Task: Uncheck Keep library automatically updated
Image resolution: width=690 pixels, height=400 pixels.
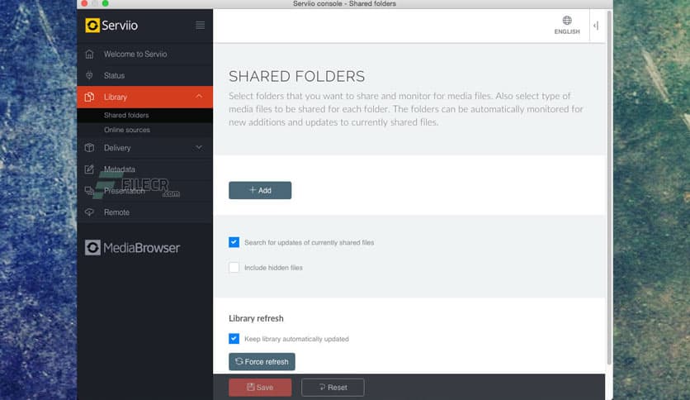Action: 234,338
